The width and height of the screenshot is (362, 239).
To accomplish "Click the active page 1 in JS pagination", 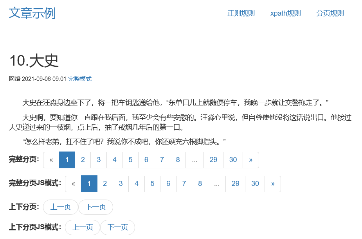I will (x=89, y=184).
